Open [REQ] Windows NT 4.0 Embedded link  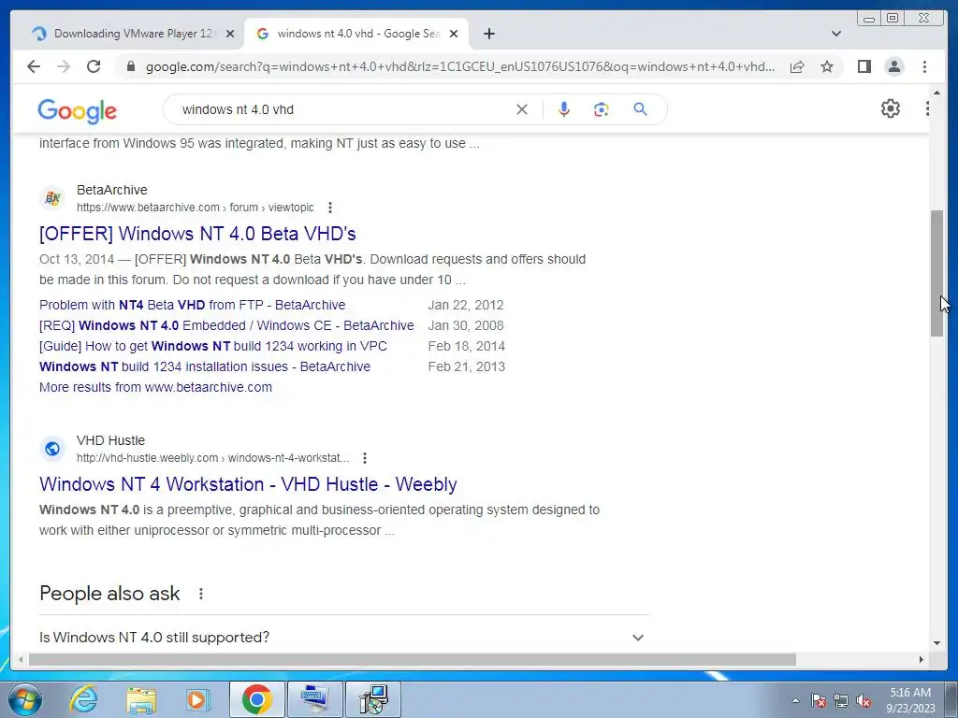[226, 325]
